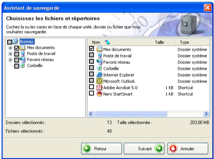214x159 pixels.
Task: Continue with the Suivant button
Action: point(144,149)
